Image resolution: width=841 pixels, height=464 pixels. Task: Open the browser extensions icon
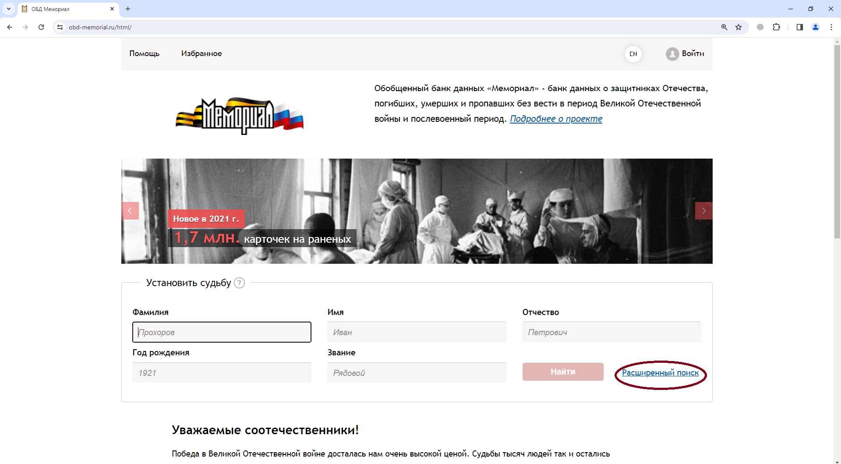tap(777, 27)
